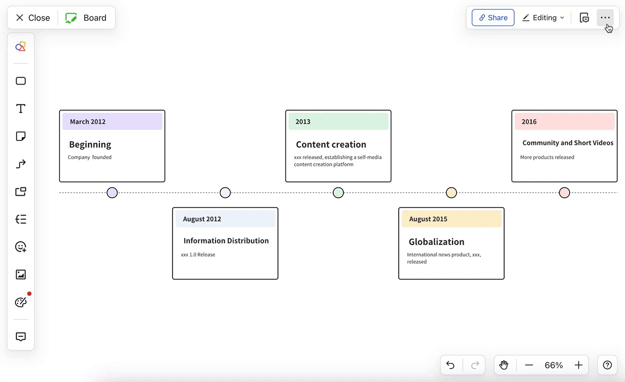The height and width of the screenshot is (382, 625).
Task: Select the connector line tool
Action: pos(20,163)
